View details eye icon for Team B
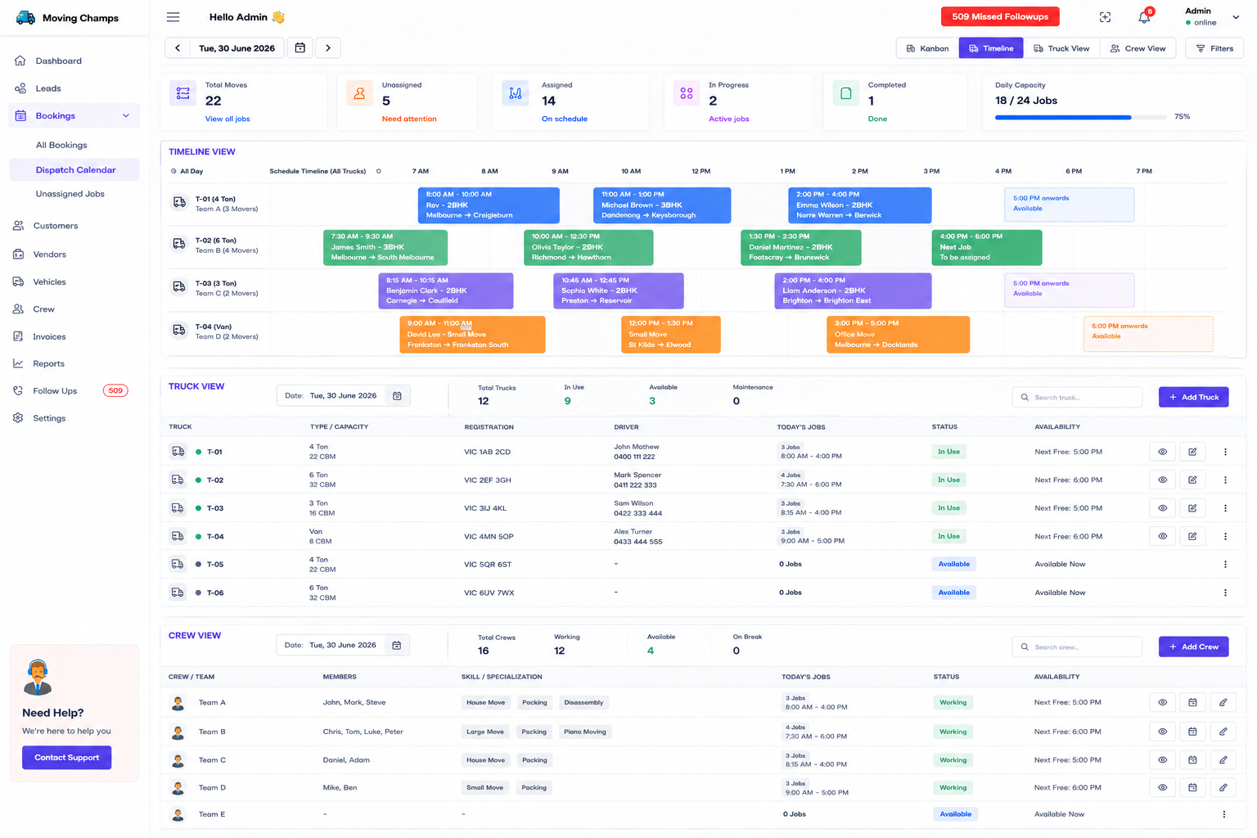This screenshot has width=1257, height=838. tap(1162, 732)
